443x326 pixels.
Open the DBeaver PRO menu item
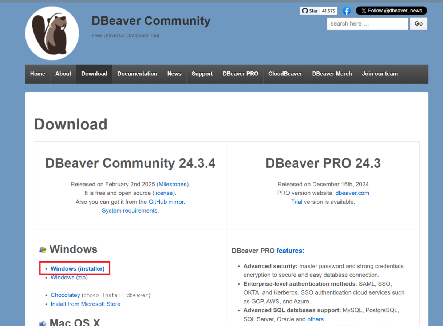click(241, 74)
